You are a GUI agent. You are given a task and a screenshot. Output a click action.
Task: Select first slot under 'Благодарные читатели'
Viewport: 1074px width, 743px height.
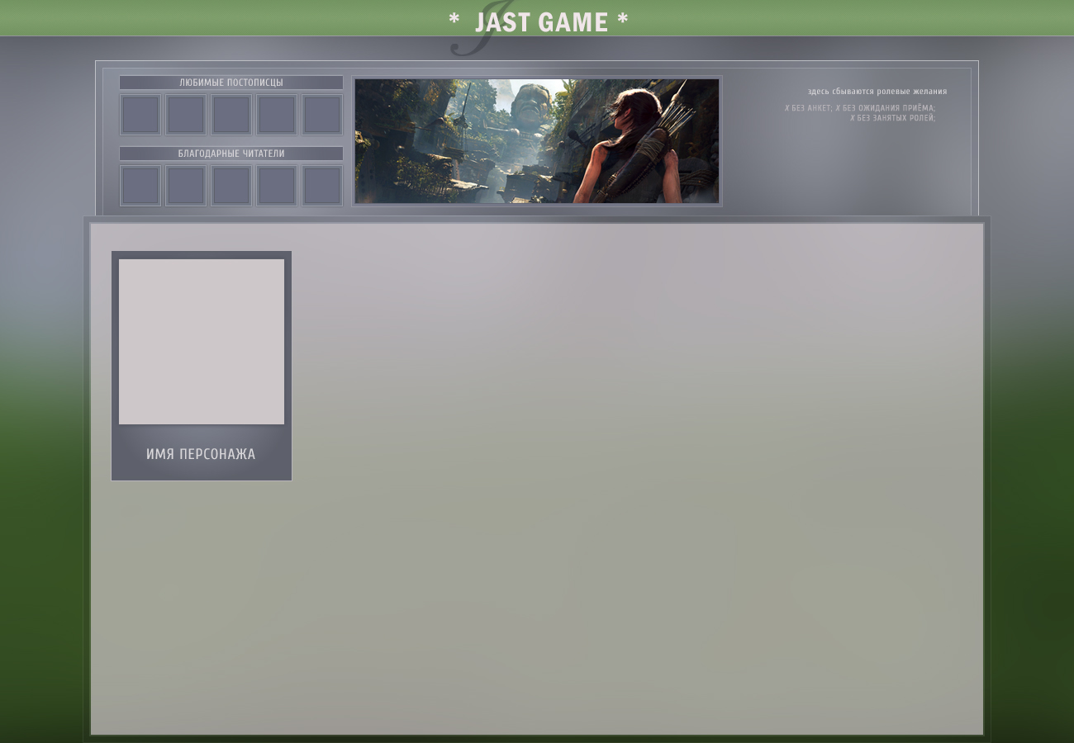point(140,186)
